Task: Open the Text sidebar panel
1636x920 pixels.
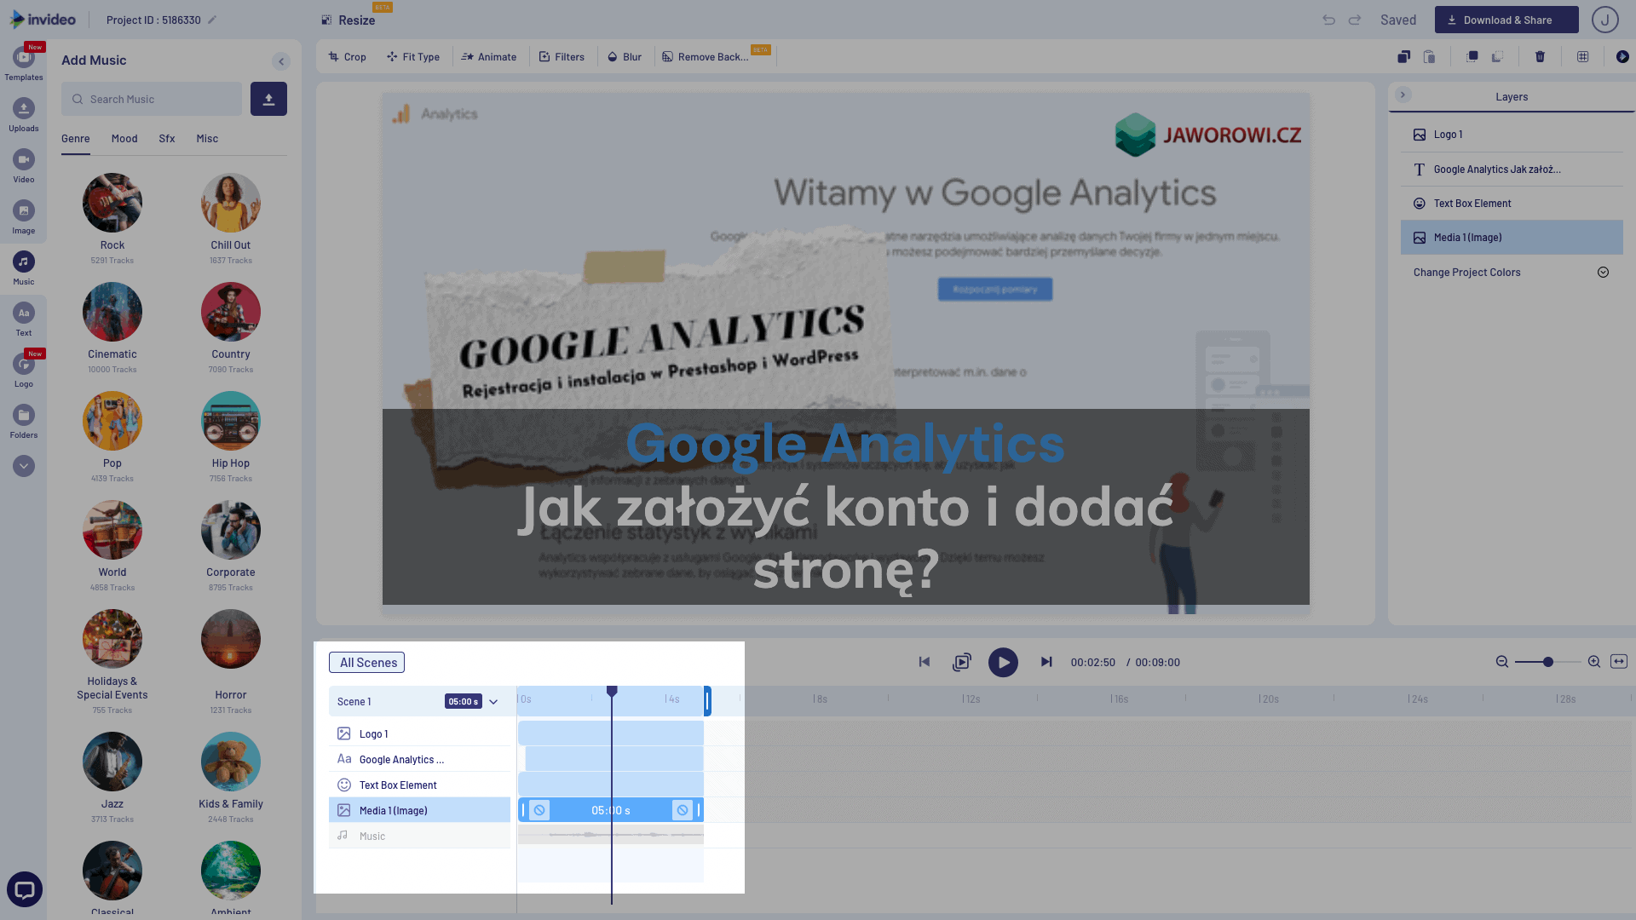Action: [x=24, y=319]
